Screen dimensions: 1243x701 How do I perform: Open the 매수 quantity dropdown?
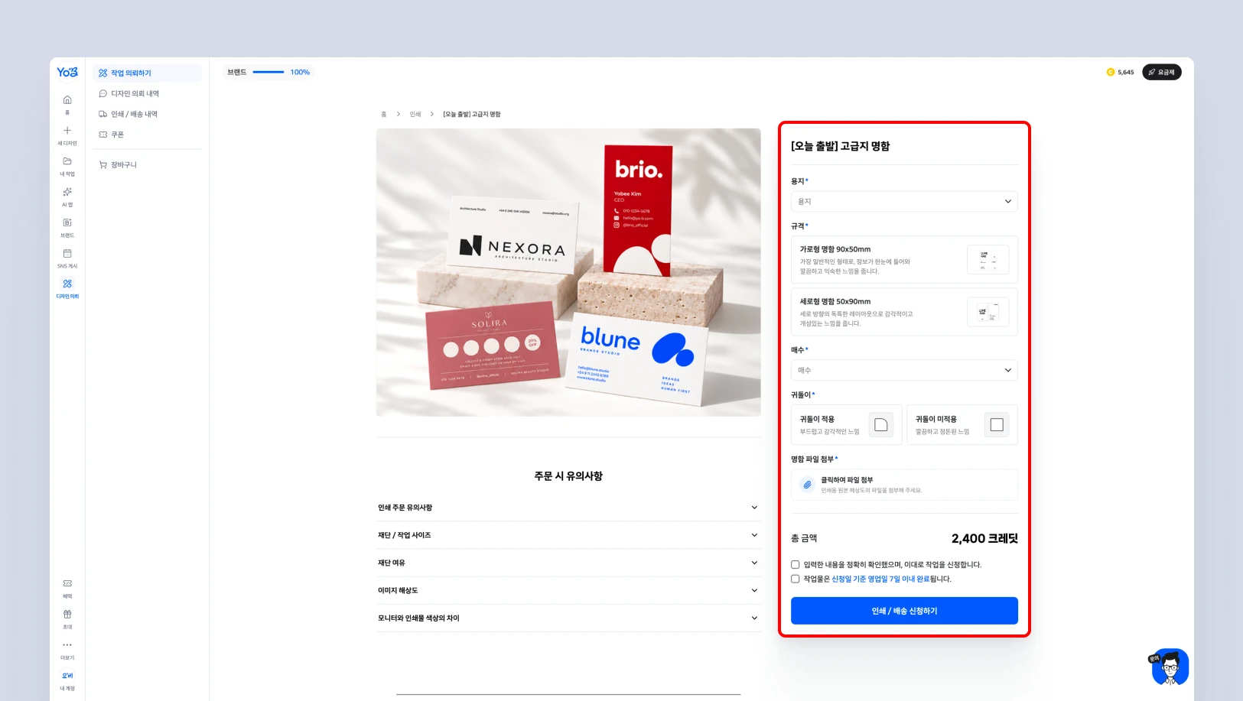[904, 370]
